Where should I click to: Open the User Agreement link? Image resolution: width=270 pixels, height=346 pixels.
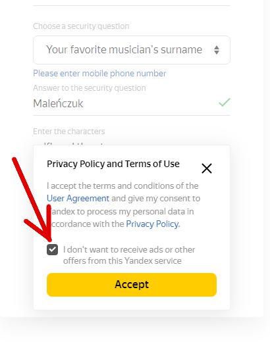pos(78,198)
